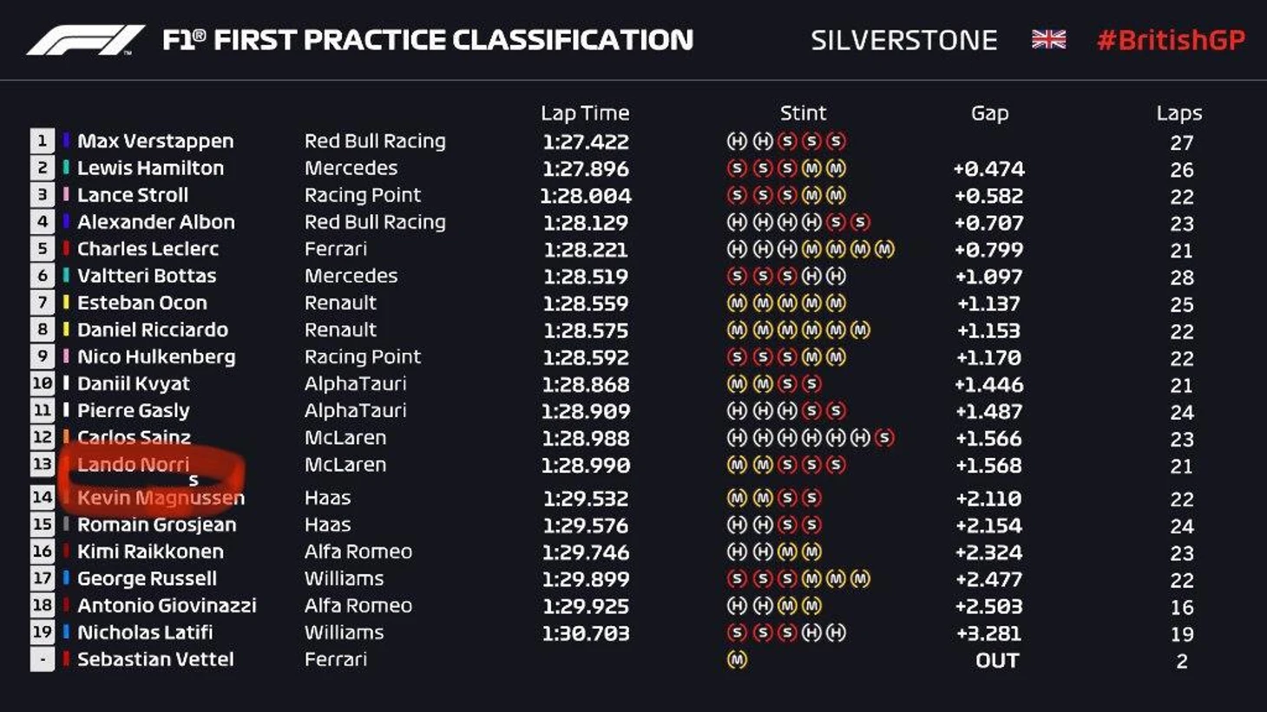Select the red-circled Lando Norris name
The width and height of the screenshot is (1267, 712).
[x=133, y=465]
